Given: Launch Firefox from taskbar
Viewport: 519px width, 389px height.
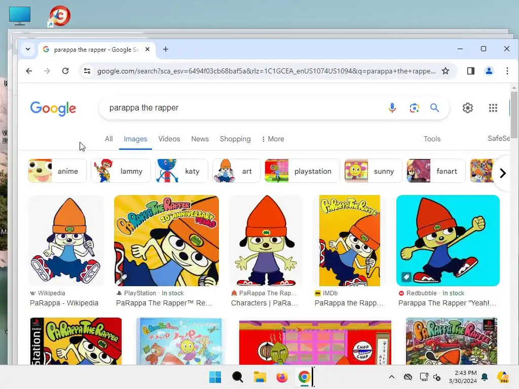Looking at the screenshot, I should (x=282, y=377).
